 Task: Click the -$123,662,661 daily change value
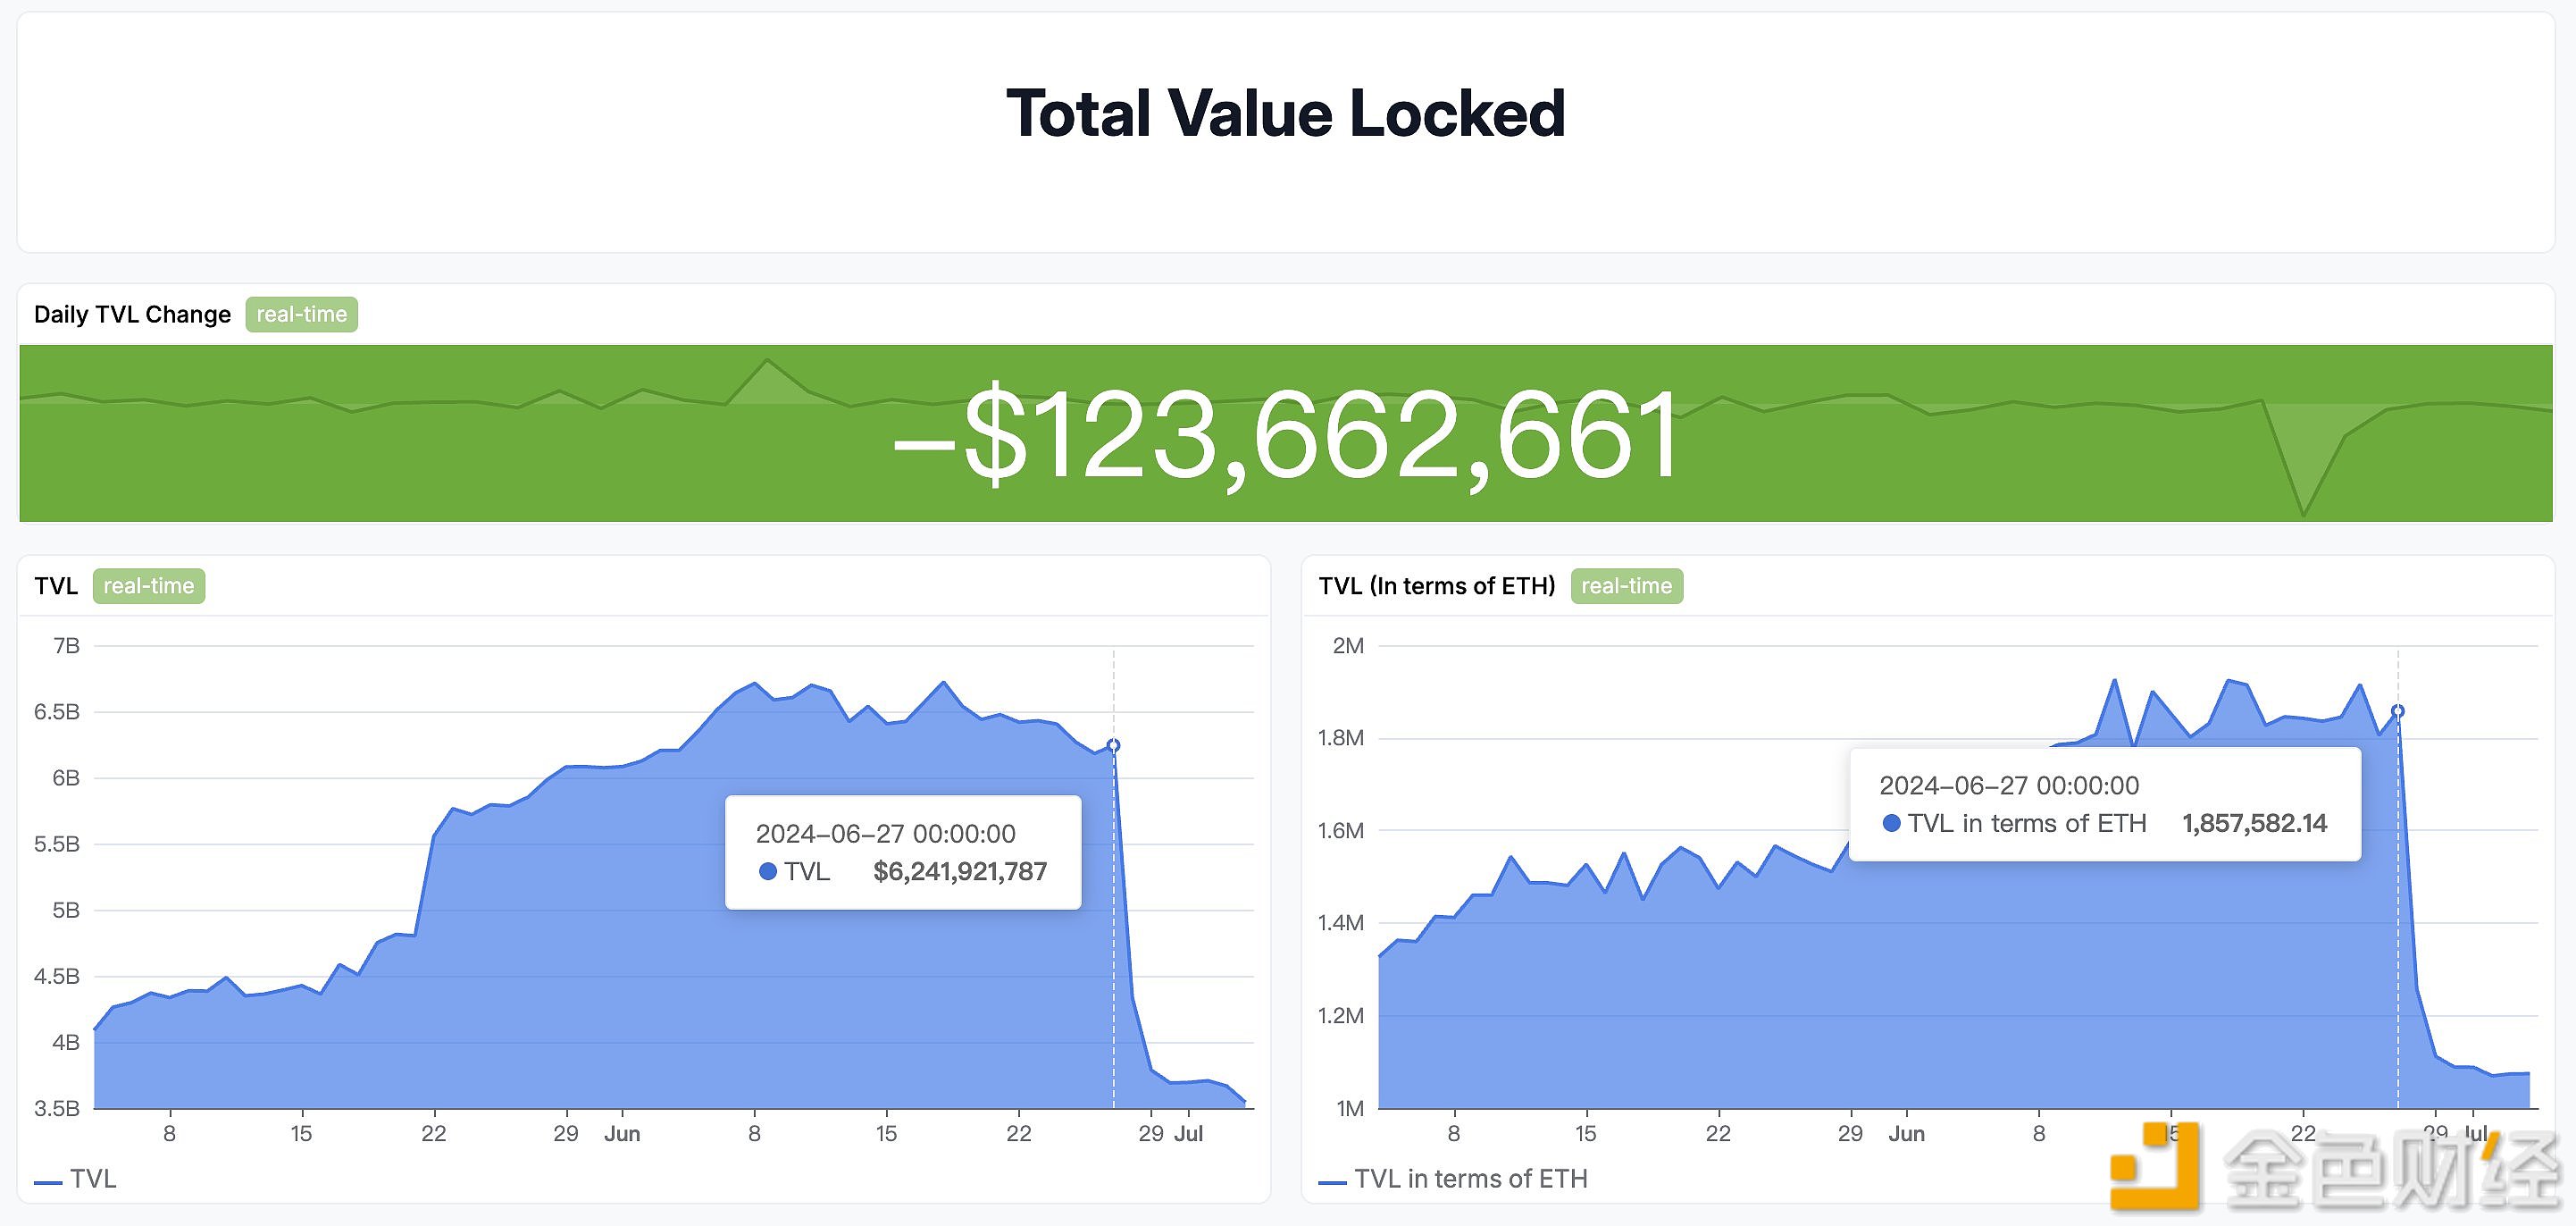[x=1286, y=435]
